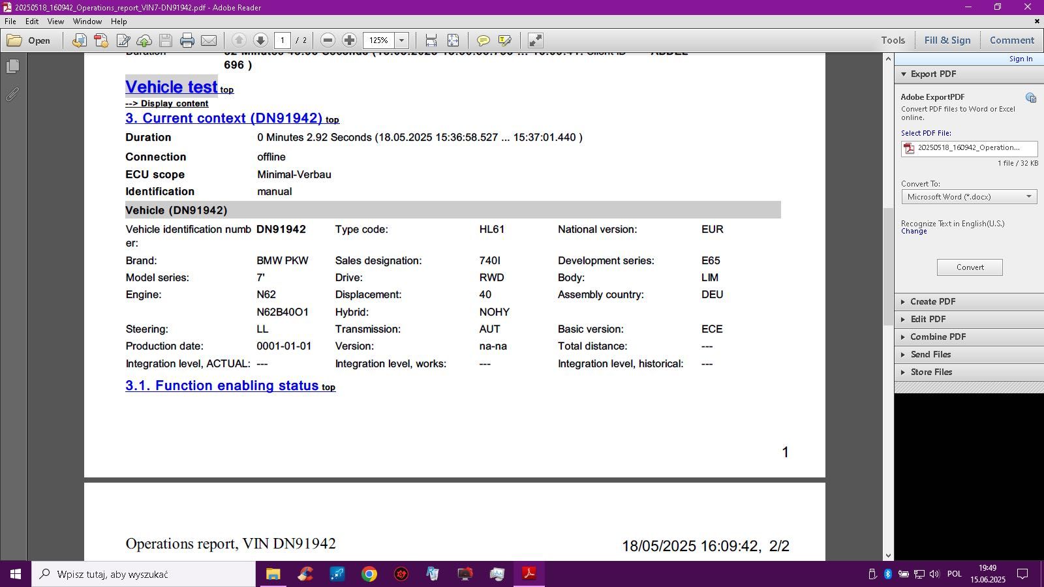The image size is (1044, 587).
Task: Open the Comment pane
Action: (x=1012, y=40)
